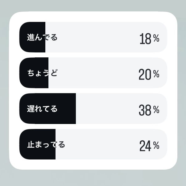This screenshot has width=186, height=186.
Task: Click the dark fill of ちょうど bar
Action: click(34, 73)
